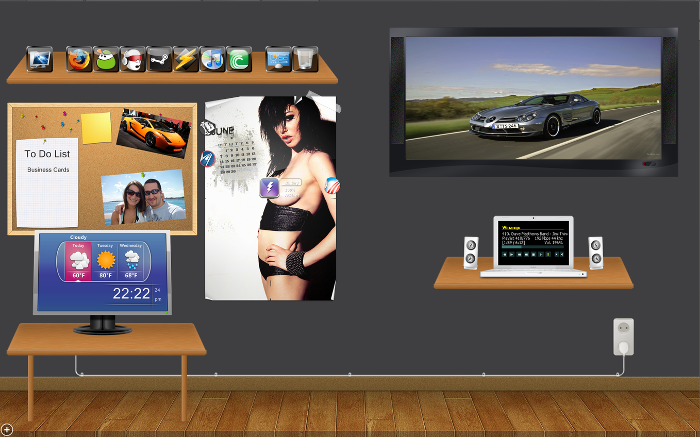Open the To Do List note
The image size is (700, 437).
47,183
